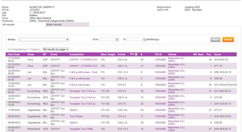Sort by Start Date column arrow
Screen dimensions: 242x132
coord(7,55)
